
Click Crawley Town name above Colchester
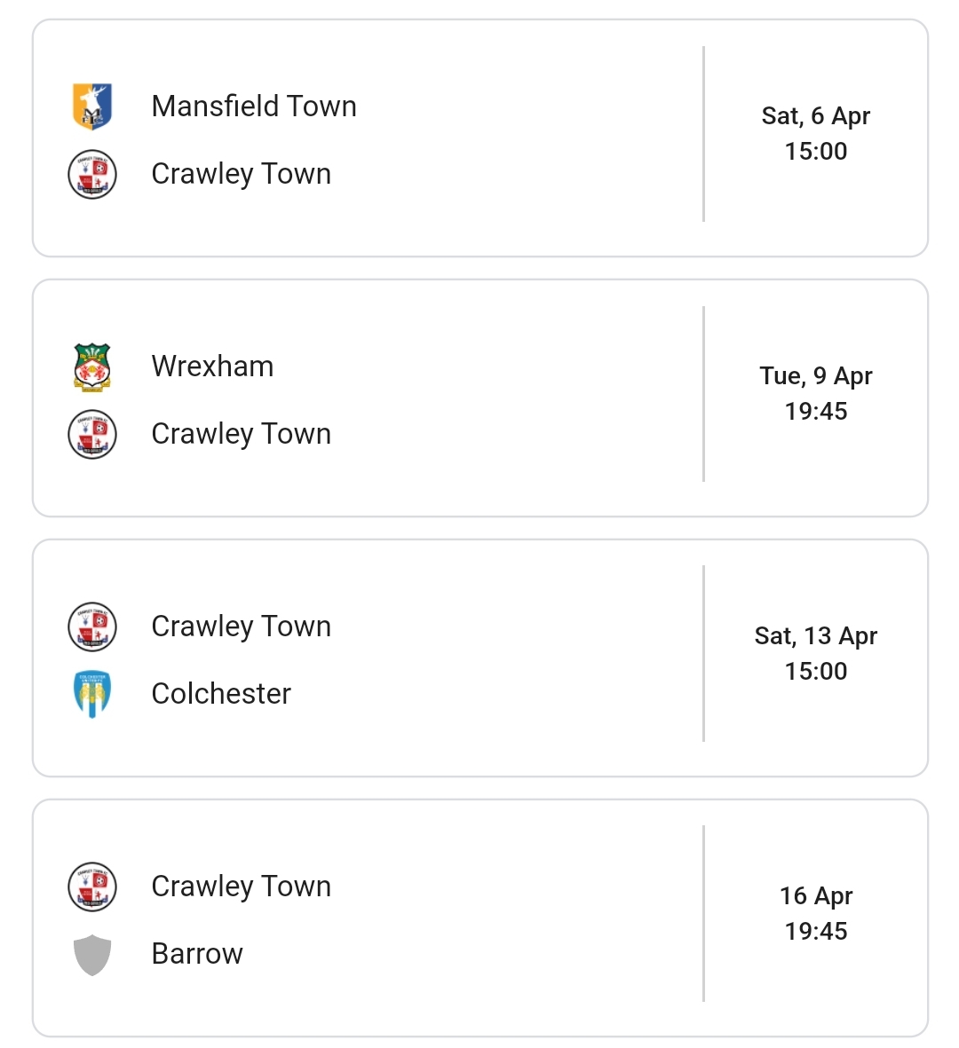242,626
